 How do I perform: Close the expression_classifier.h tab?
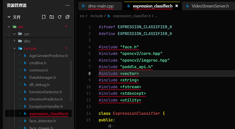pos(177,6)
